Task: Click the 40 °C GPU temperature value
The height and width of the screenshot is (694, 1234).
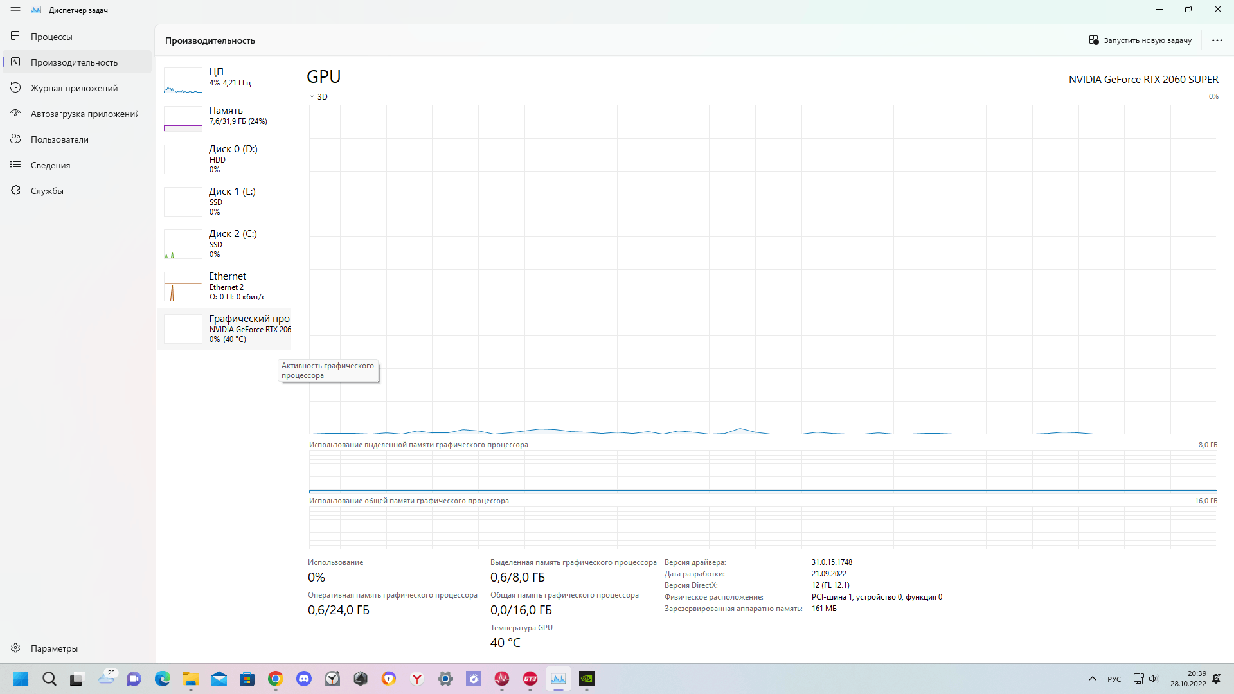Action: 505,643
